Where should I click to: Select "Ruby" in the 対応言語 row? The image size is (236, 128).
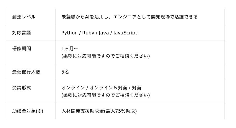point(88,33)
